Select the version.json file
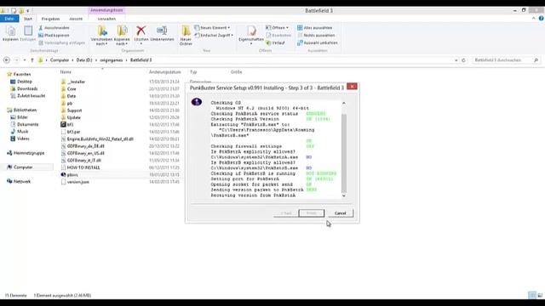The image size is (545, 306). (75, 182)
